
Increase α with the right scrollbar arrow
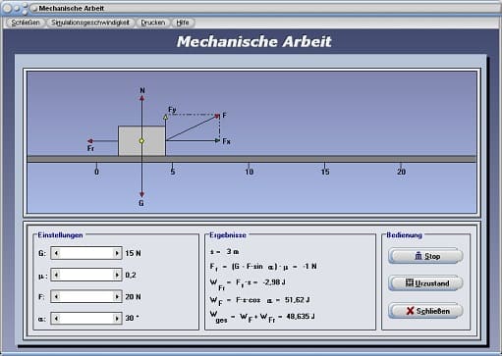tap(117, 318)
